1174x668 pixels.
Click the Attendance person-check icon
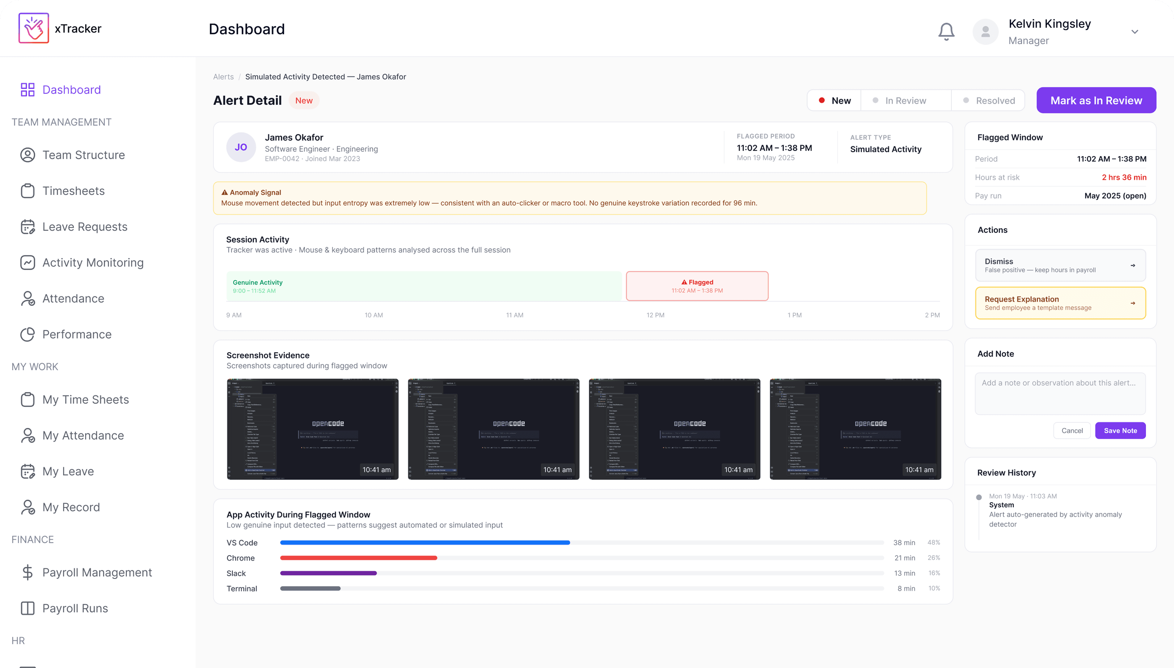(27, 298)
